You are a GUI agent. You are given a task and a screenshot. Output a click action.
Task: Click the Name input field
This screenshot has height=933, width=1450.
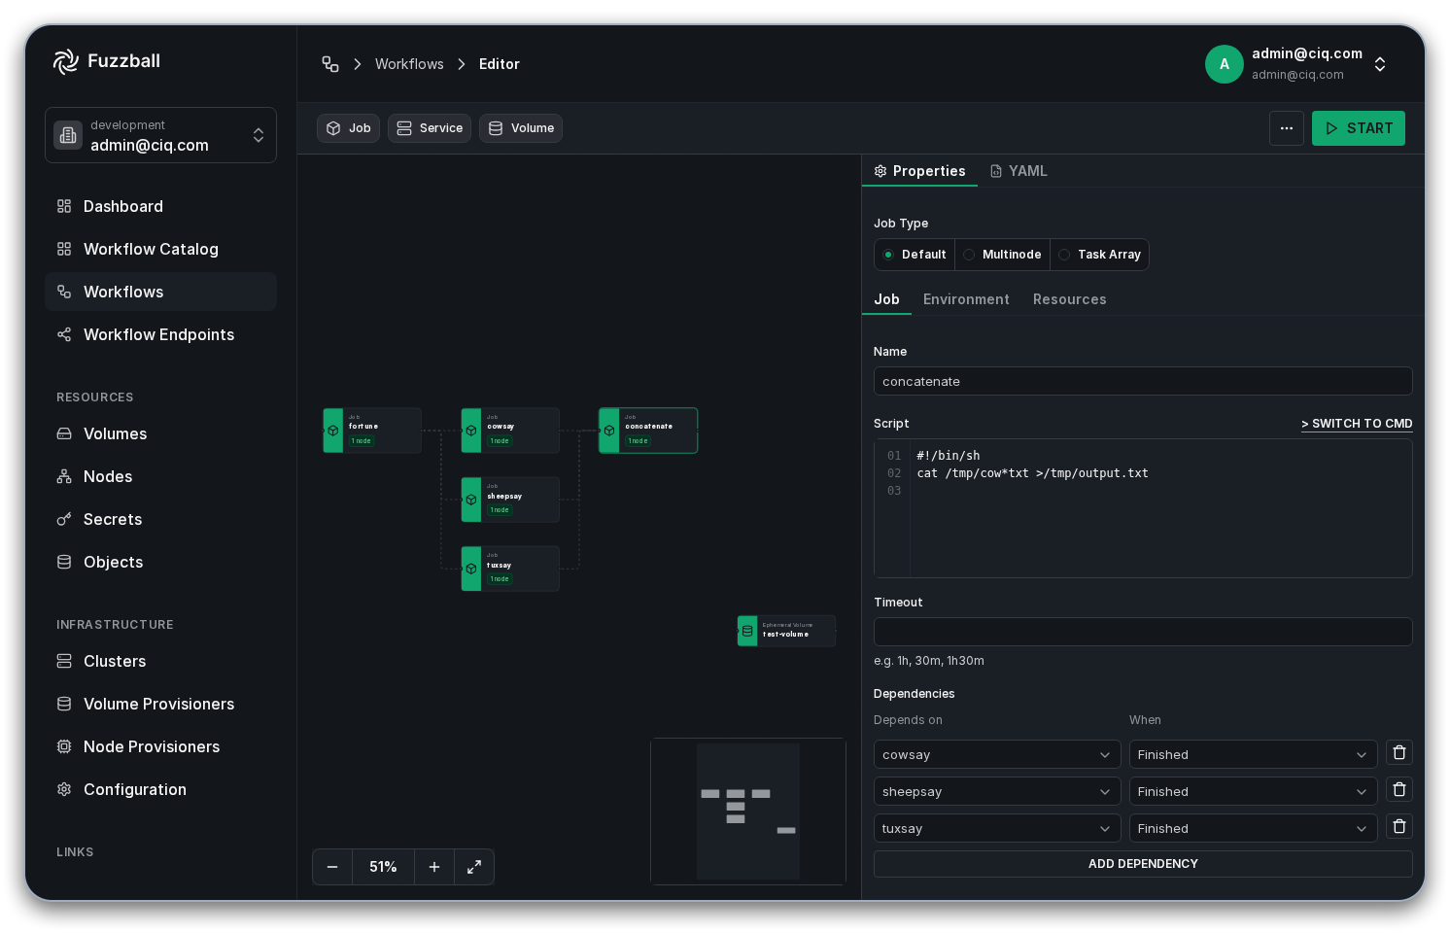[x=1143, y=381]
